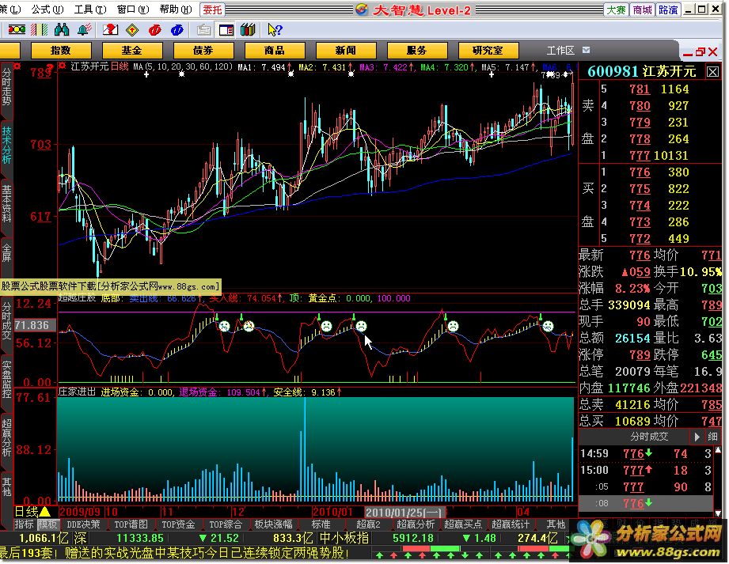Toggle the split-window layout toolbar button
This screenshot has height=564, width=729.
pos(226,29)
